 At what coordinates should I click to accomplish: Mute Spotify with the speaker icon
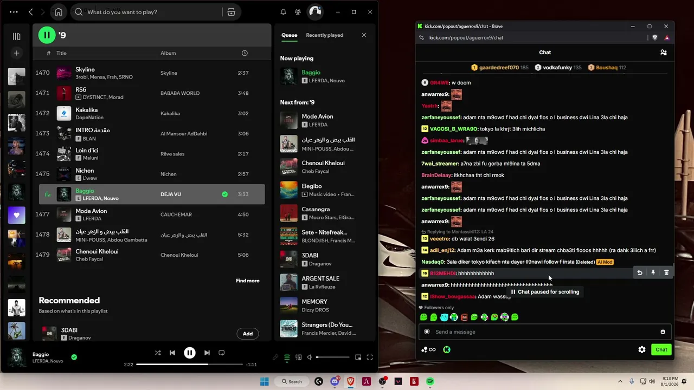pos(309,357)
